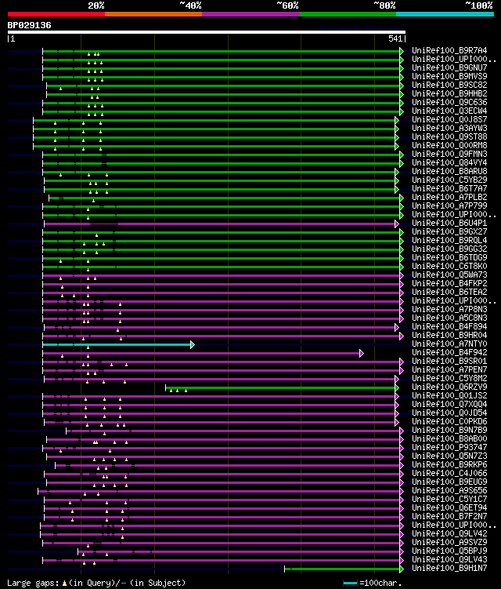Click the purple ~60% legend segment
This screenshot has width=501, height=589.
click(250, 14)
